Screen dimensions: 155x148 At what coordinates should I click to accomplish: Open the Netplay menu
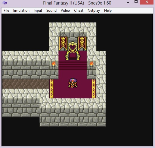point(94,11)
